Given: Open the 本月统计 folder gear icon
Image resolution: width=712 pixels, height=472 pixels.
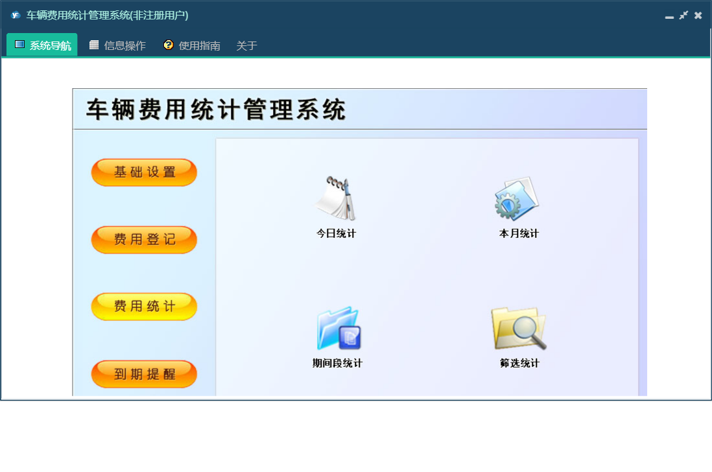Looking at the screenshot, I should 517,198.
